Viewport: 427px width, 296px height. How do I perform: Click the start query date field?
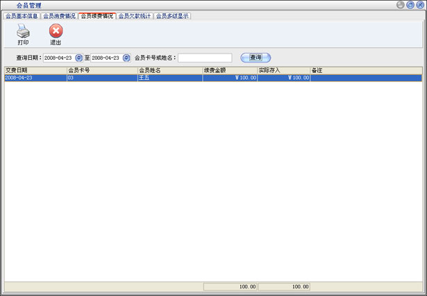tap(58, 58)
